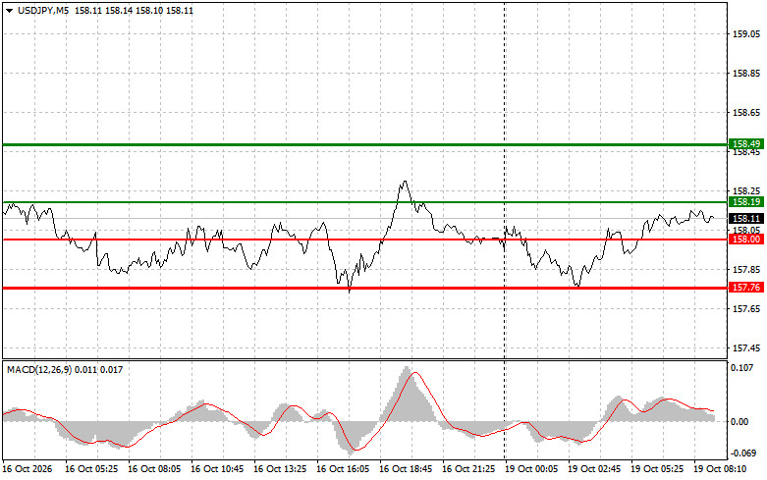
Task: Click the 158.65 price scale value
Action: click(x=746, y=113)
